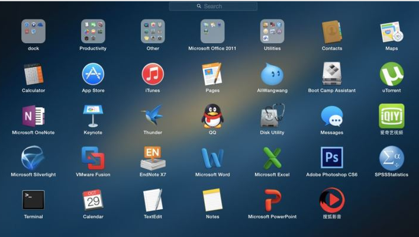Launch Adobe Photoshop CS6
Screen dimensions: 419x237
pyautogui.click(x=332, y=158)
